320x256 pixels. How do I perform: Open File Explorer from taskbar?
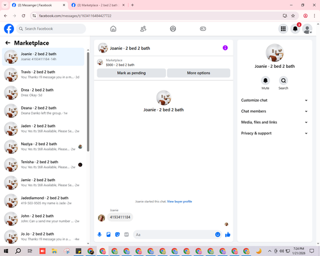(54, 251)
